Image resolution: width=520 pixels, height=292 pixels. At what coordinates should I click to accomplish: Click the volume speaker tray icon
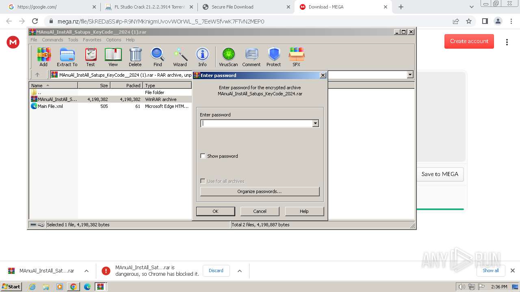tap(461, 287)
